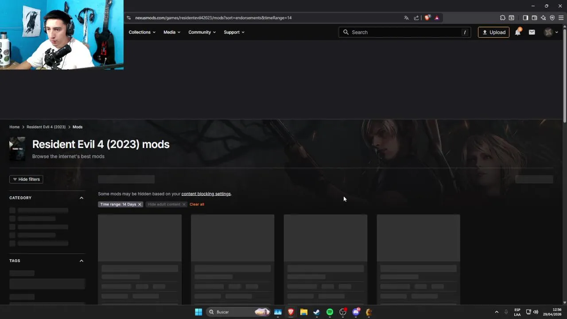
Task: Open the browser hamburger main menu
Action: pyautogui.click(x=561, y=18)
